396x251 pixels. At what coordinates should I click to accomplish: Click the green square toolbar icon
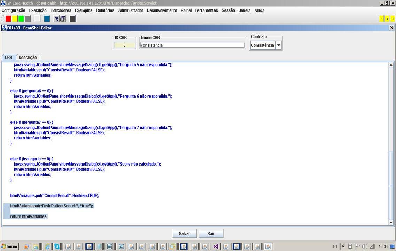[x=21, y=19]
